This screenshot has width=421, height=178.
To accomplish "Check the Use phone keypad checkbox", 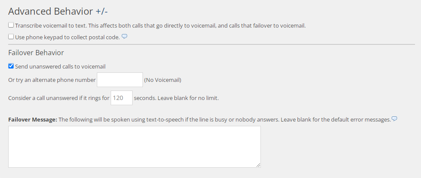I will [11, 37].
